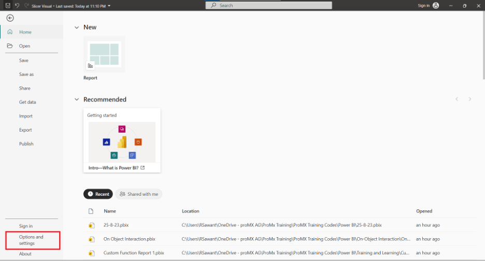Click the pbix file icon for 25-8-23.pbix

pos(91,225)
